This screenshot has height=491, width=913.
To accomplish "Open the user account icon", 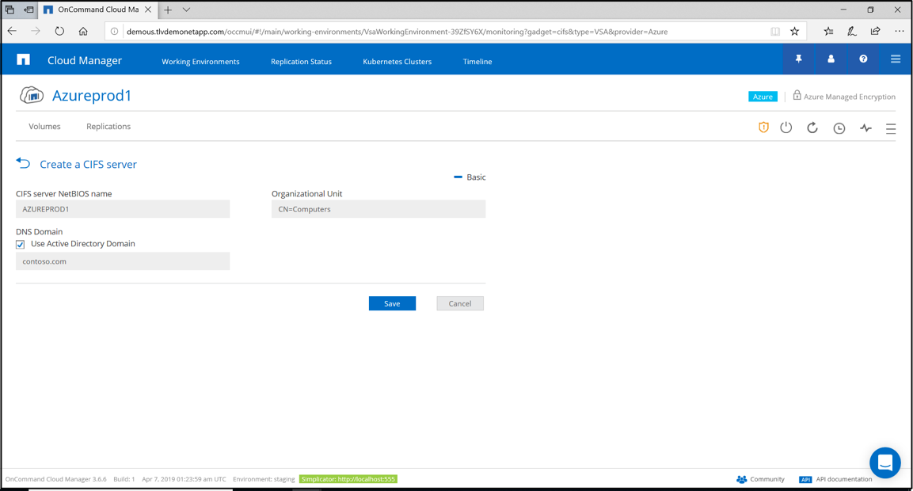I will pyautogui.click(x=831, y=59).
